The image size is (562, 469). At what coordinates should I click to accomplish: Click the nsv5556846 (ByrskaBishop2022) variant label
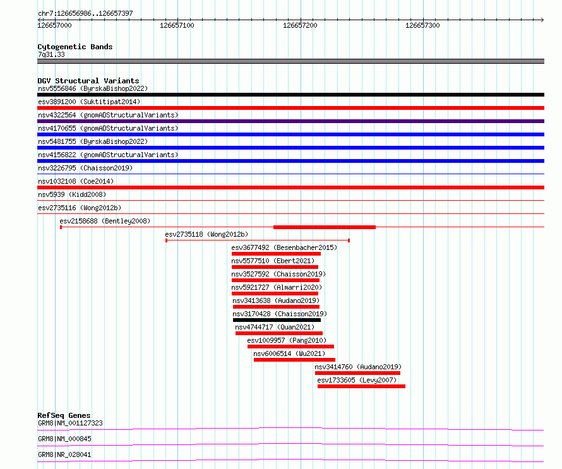pos(93,88)
